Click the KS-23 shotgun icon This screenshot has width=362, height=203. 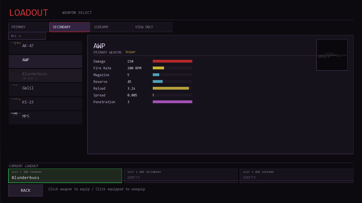click(x=16, y=100)
